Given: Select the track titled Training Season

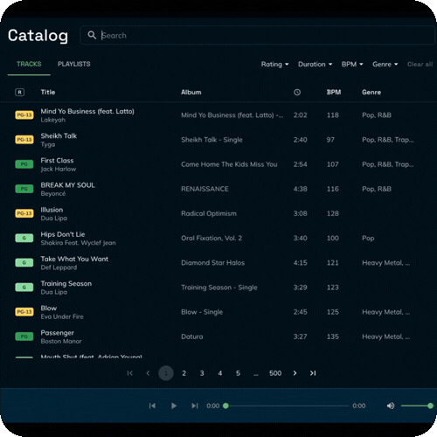Looking at the screenshot, I should (x=66, y=283).
